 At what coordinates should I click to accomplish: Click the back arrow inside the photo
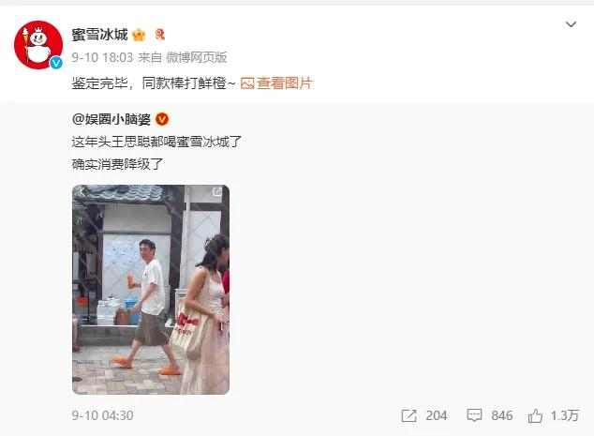coord(82,191)
